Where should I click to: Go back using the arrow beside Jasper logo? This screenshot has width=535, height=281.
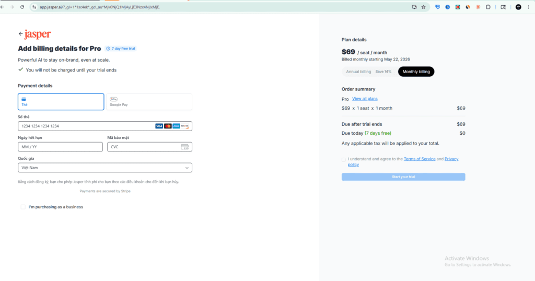pyautogui.click(x=20, y=34)
